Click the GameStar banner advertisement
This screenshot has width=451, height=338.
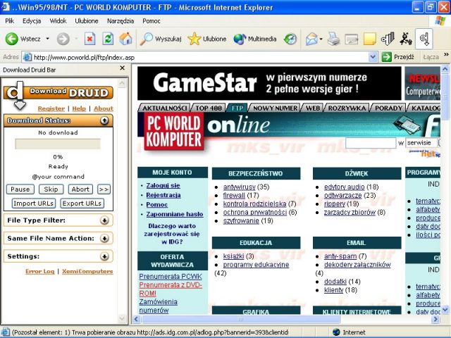click(269, 83)
